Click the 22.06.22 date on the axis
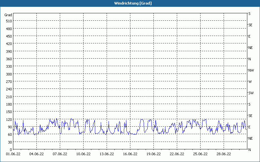This screenshot has width=260, height=162. pyautogui.click(x=177, y=154)
